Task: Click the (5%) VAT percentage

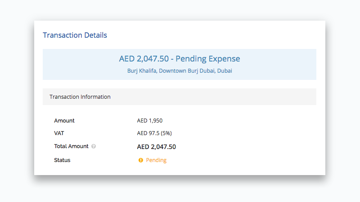Action: (x=166, y=133)
